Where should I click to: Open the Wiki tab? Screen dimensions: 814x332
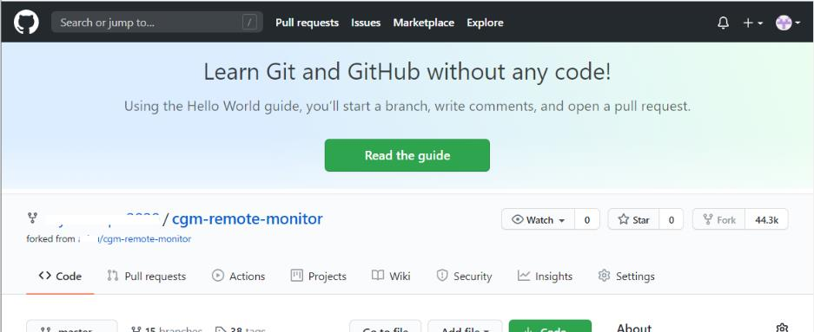pos(392,276)
